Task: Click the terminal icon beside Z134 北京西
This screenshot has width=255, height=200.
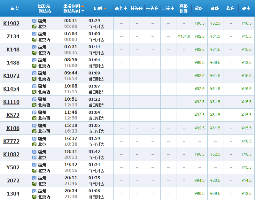Action: coord(34,40)
